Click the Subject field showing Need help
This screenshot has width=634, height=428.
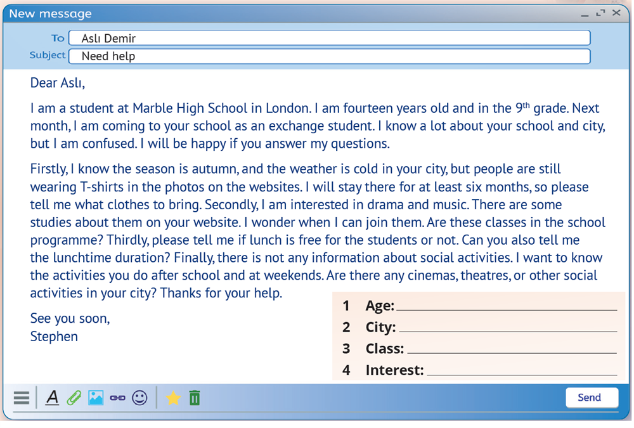330,56
